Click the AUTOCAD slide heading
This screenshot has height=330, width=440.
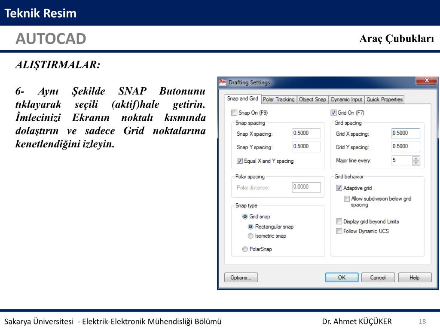(51, 38)
